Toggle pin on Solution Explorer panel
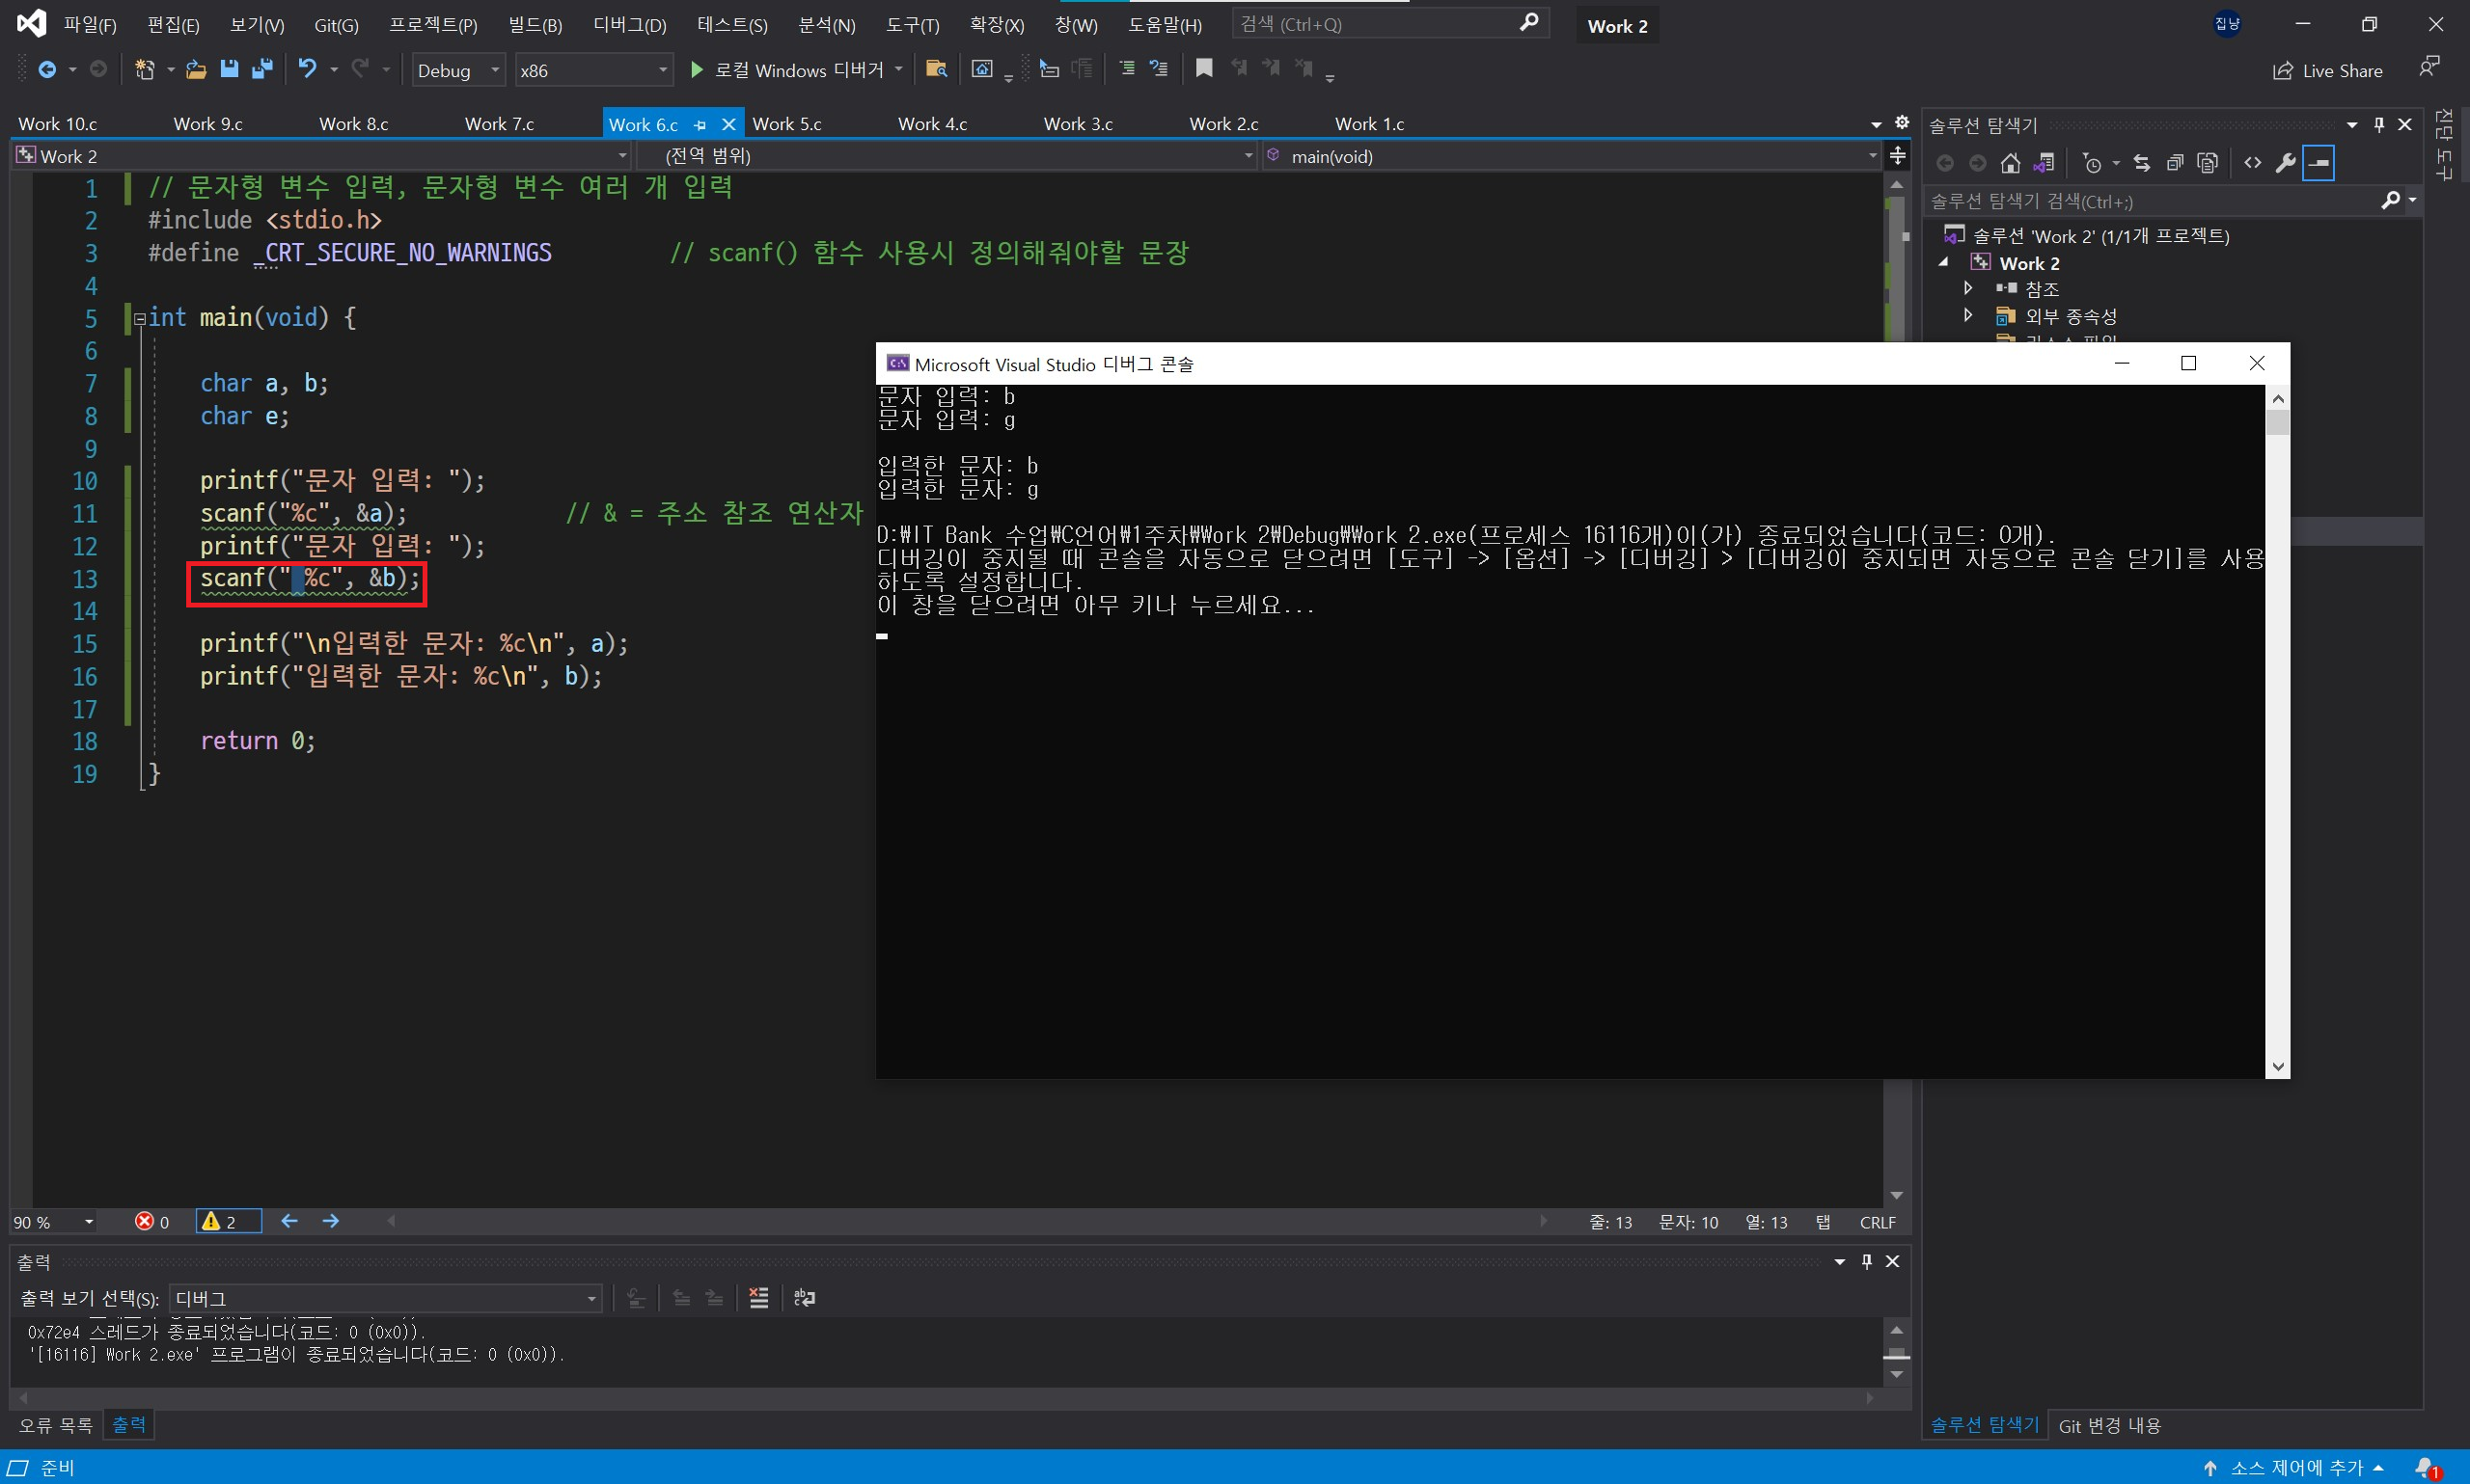Viewport: 2470px width, 1484px height. [x=2379, y=125]
